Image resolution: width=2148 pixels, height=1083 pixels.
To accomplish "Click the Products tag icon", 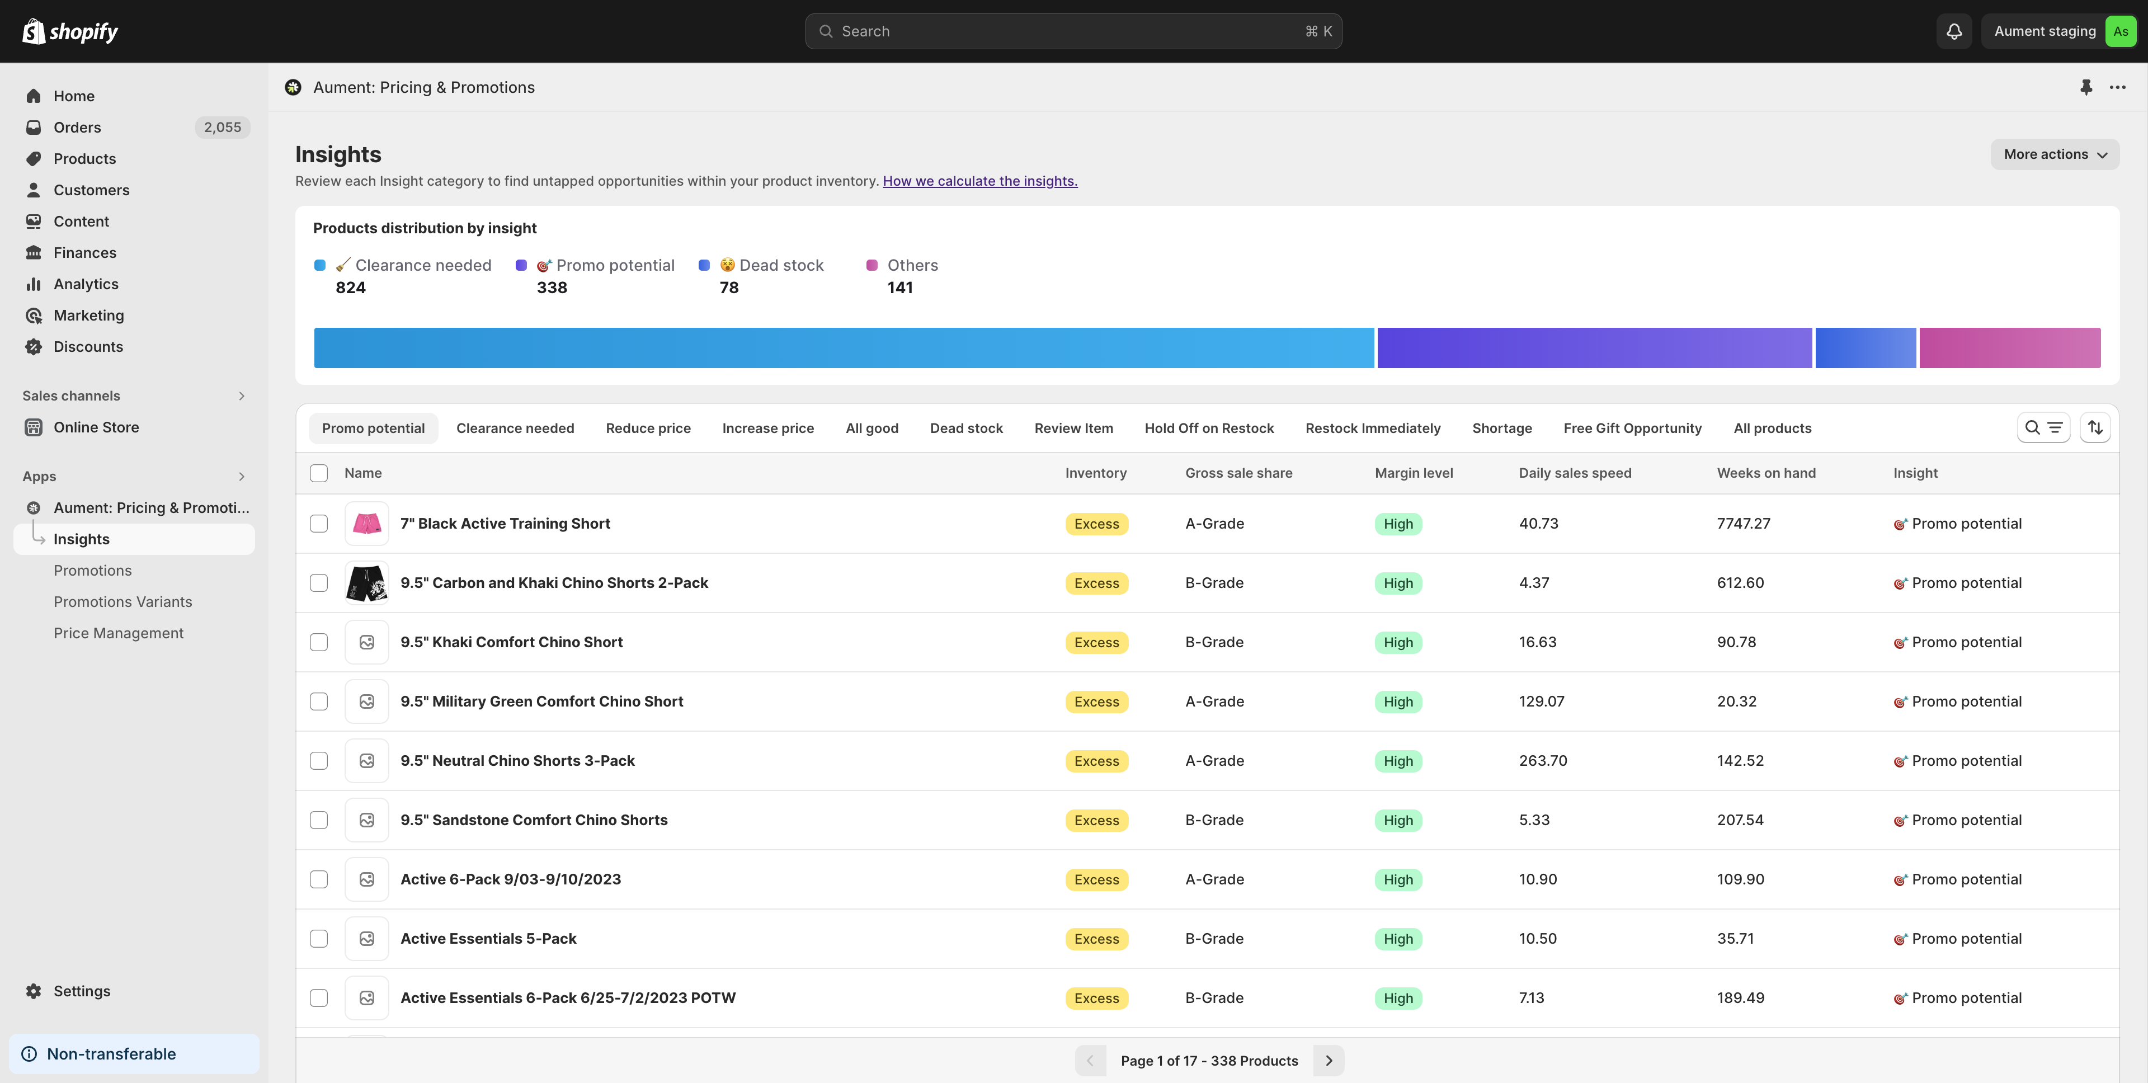I will point(34,158).
